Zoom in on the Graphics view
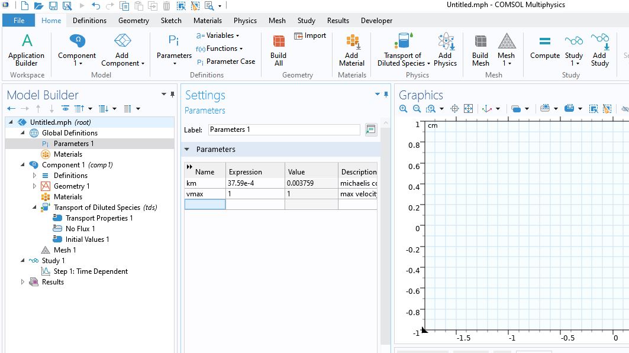Screen dimensions: 629x353 (404, 109)
